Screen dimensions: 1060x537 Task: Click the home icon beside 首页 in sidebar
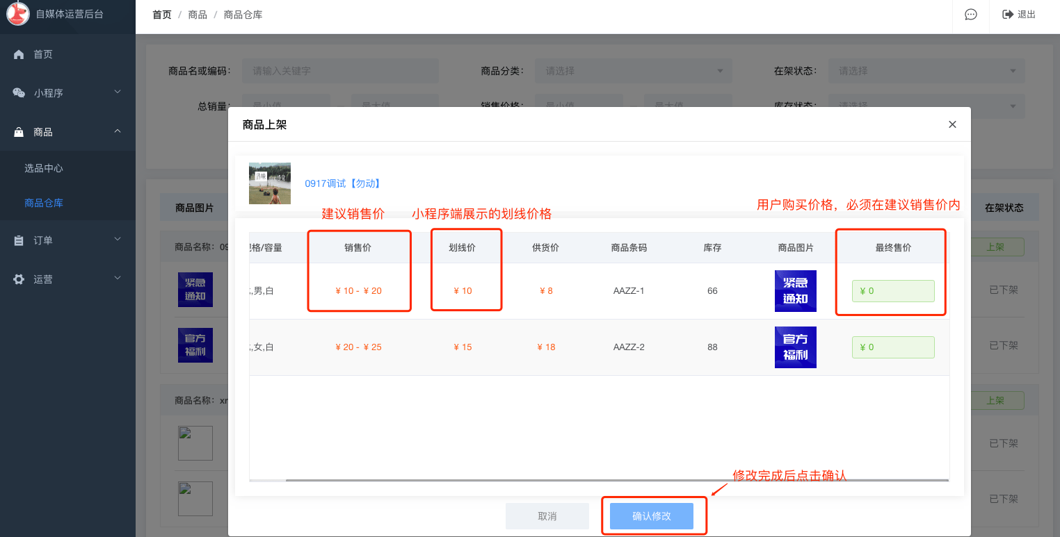19,54
